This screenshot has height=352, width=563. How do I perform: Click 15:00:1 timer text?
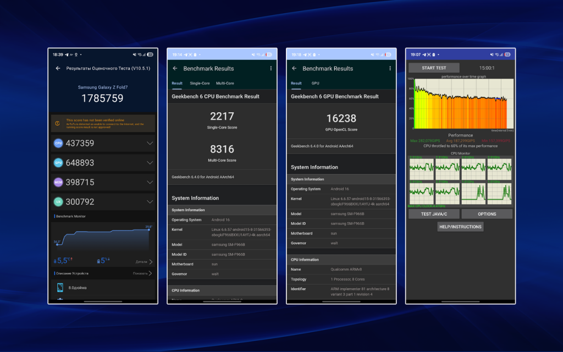(487, 68)
